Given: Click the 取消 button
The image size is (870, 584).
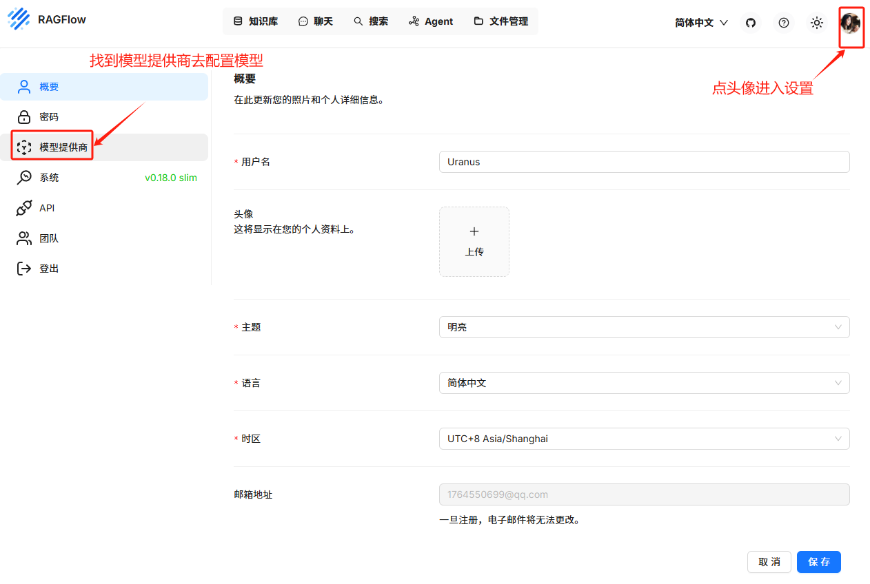Looking at the screenshot, I should pos(769,562).
